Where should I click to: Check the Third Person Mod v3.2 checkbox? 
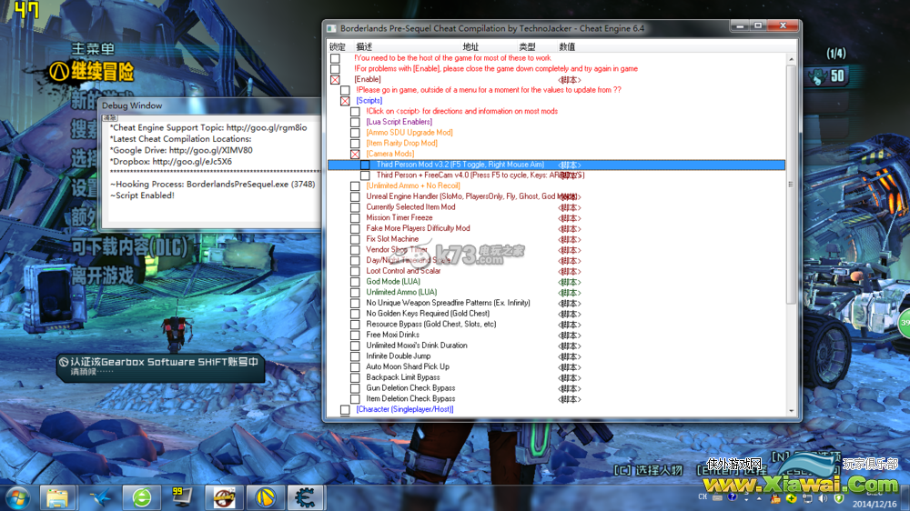click(x=365, y=165)
